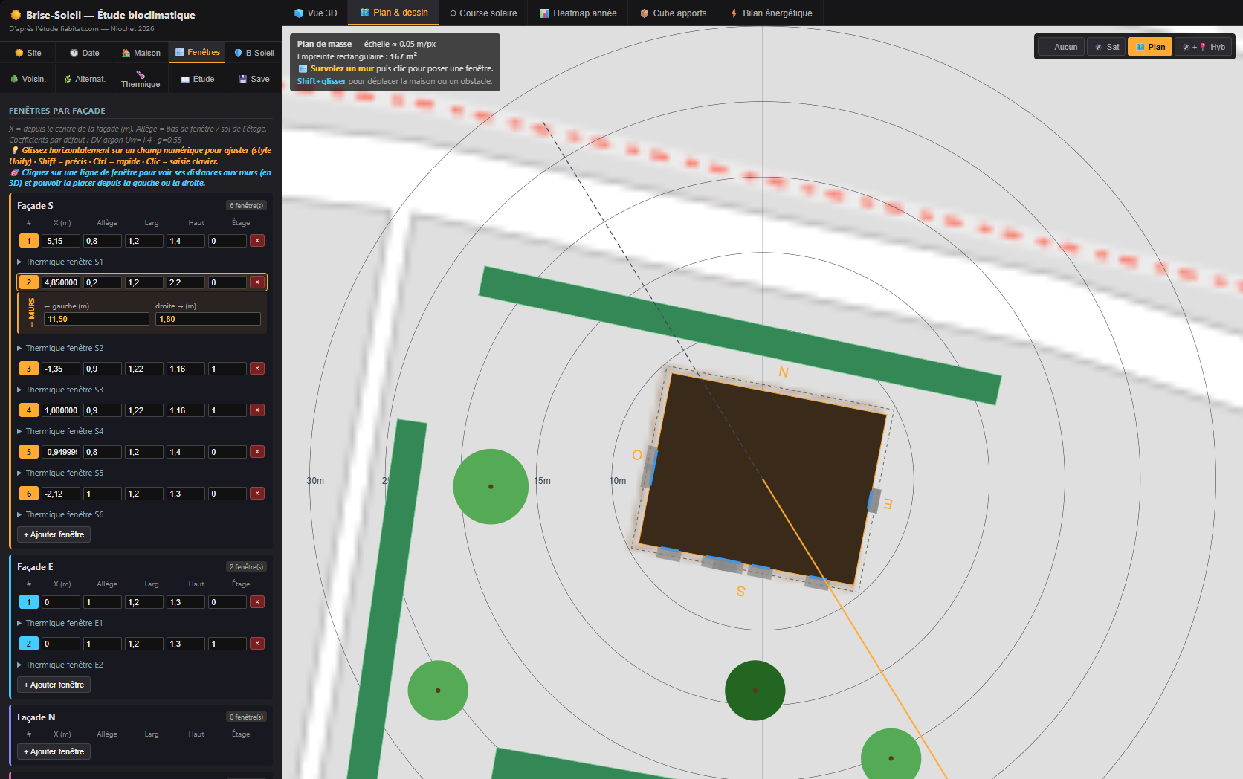
Task: Switch to Heatmap année tab
Action: pyautogui.click(x=578, y=13)
